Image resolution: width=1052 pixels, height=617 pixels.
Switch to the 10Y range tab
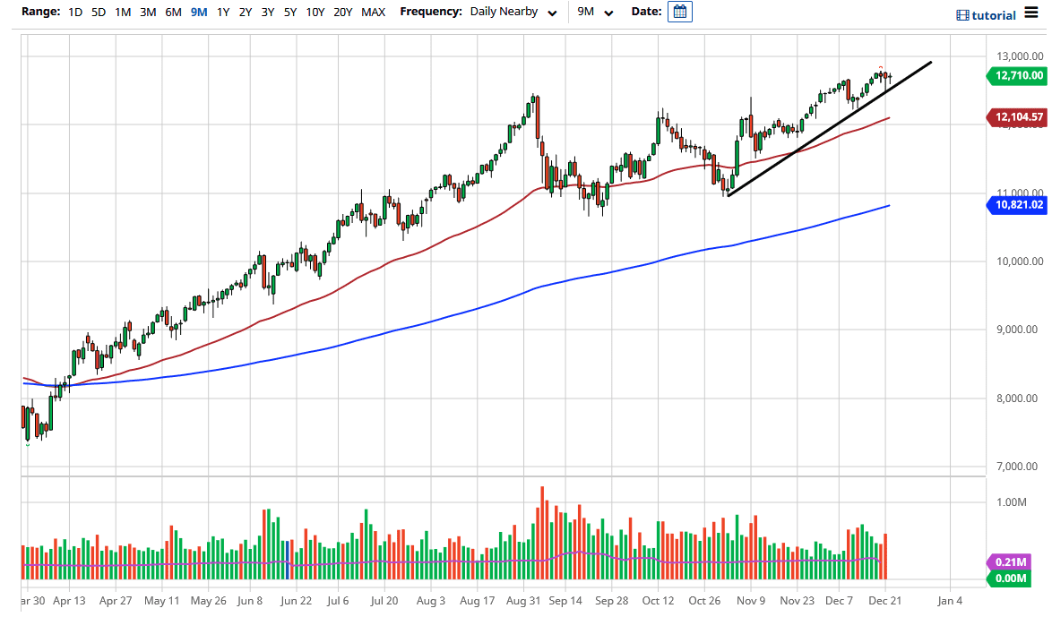coord(314,13)
